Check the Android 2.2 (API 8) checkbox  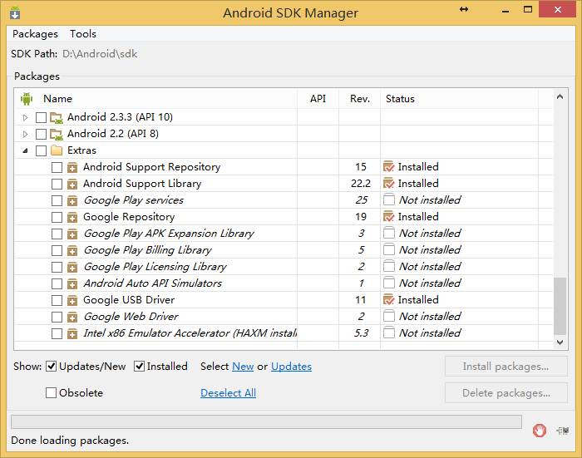(41, 134)
